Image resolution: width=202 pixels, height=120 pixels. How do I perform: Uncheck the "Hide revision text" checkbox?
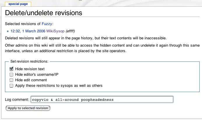tap(12, 69)
